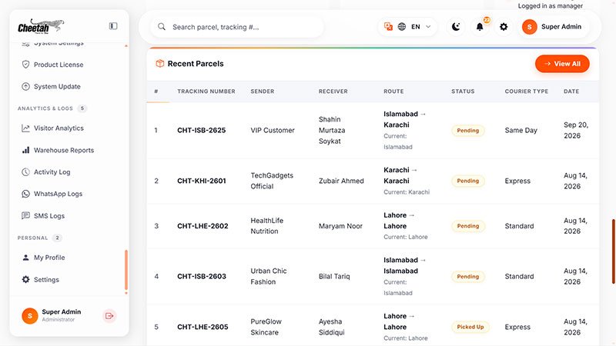Open the notifications bell
The width and height of the screenshot is (616, 346).
tap(480, 27)
